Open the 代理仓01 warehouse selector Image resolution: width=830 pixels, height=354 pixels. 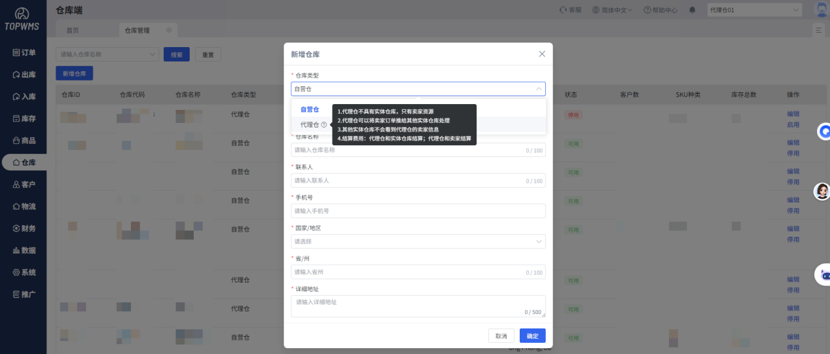click(x=754, y=10)
